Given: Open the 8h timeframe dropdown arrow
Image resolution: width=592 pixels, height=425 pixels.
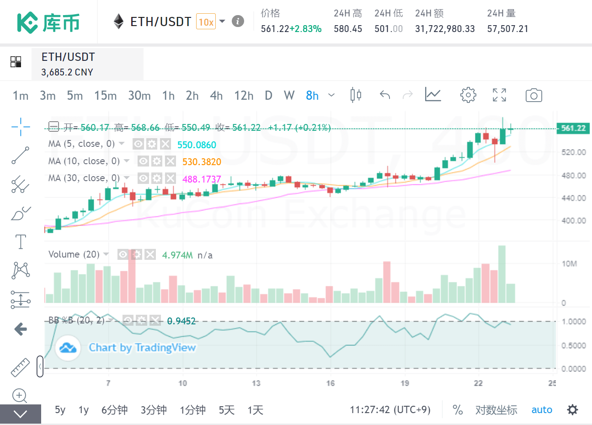Looking at the screenshot, I should click(331, 95).
